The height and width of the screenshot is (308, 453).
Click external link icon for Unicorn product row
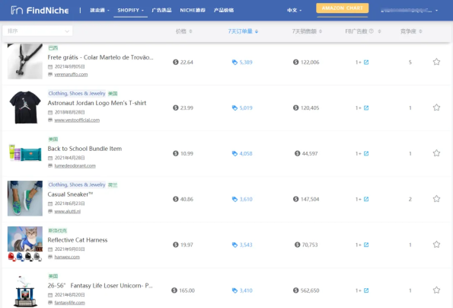tap(366, 290)
